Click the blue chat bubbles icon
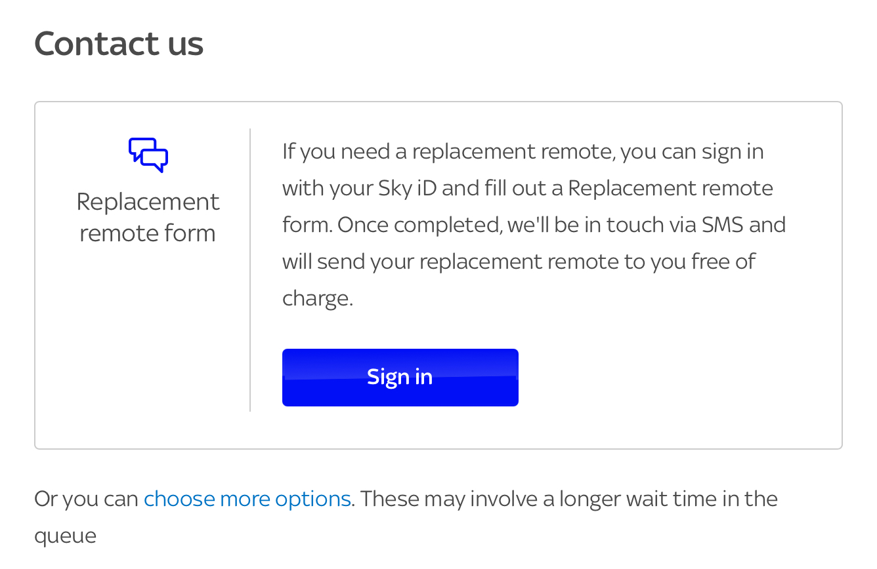 (148, 155)
